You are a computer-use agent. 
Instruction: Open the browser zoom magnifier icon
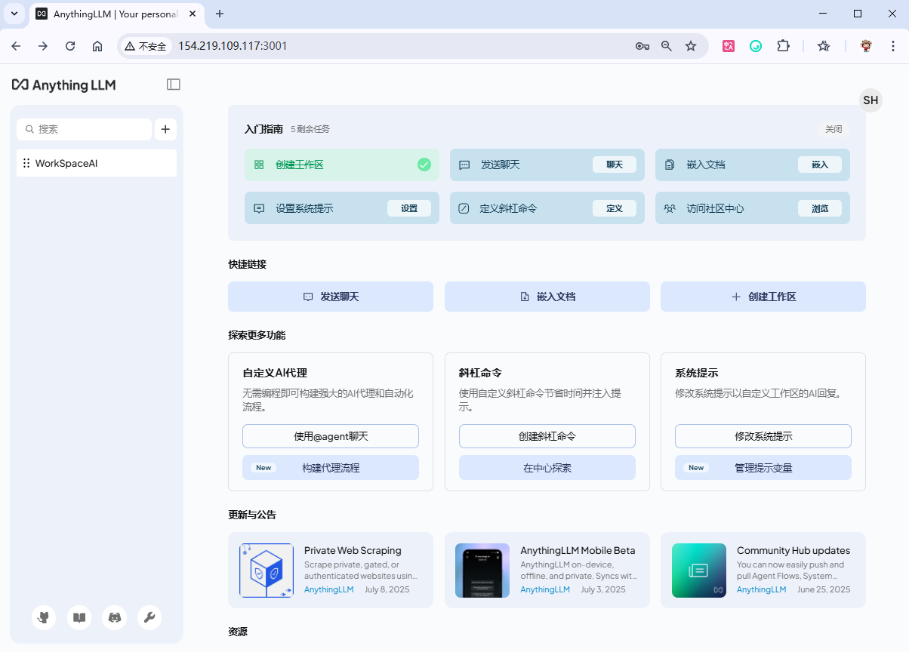[667, 46]
